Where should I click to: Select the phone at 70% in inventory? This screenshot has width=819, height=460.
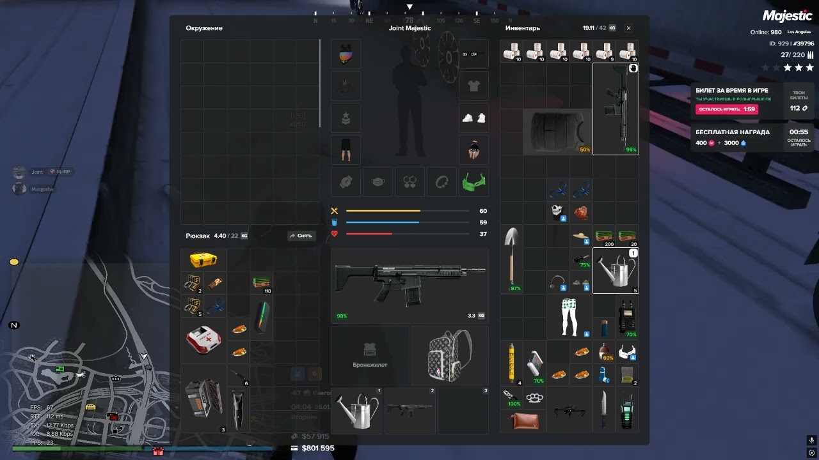[535, 363]
